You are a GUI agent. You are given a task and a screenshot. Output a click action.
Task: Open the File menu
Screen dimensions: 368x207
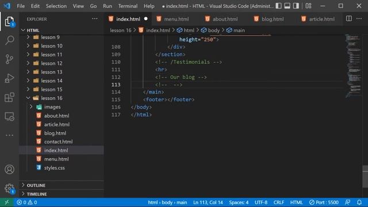[21, 6]
